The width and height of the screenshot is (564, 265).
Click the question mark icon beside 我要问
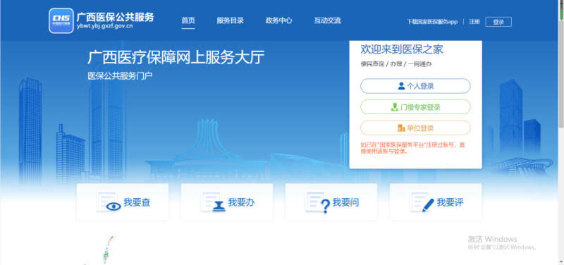click(325, 207)
